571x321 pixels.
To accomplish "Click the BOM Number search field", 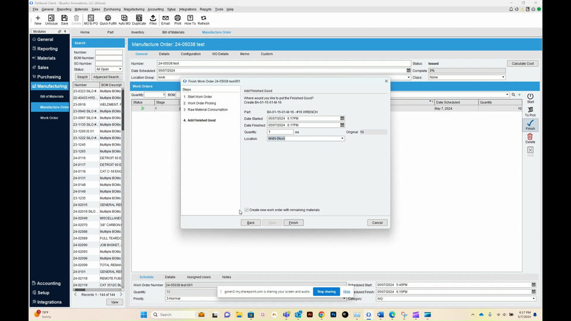I will coord(109,58).
